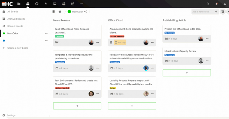Click description icon on Announcement card
The height and width of the screenshot is (119, 229).
click(x=111, y=42)
